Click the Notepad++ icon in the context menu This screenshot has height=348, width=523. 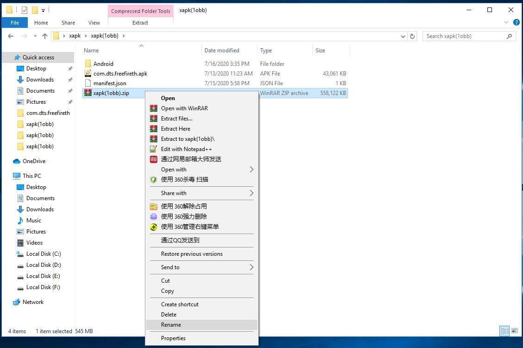154,149
